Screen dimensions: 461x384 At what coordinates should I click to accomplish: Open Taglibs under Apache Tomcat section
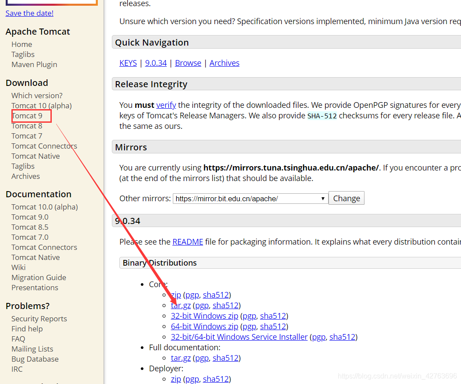(x=23, y=54)
